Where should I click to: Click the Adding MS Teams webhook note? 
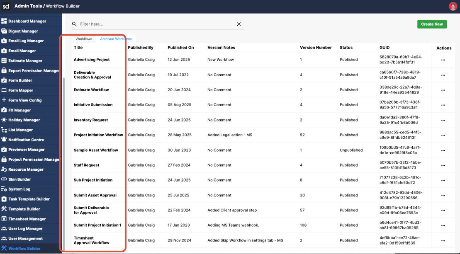point(233,225)
